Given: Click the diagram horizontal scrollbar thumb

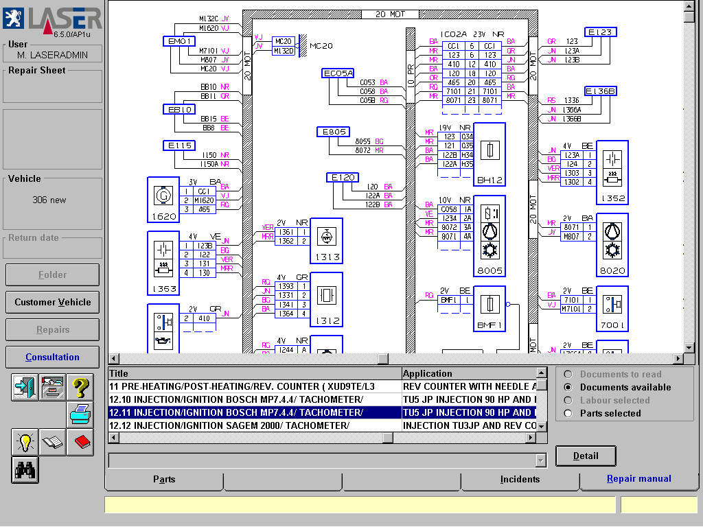Looking at the screenshot, I should (383, 358).
